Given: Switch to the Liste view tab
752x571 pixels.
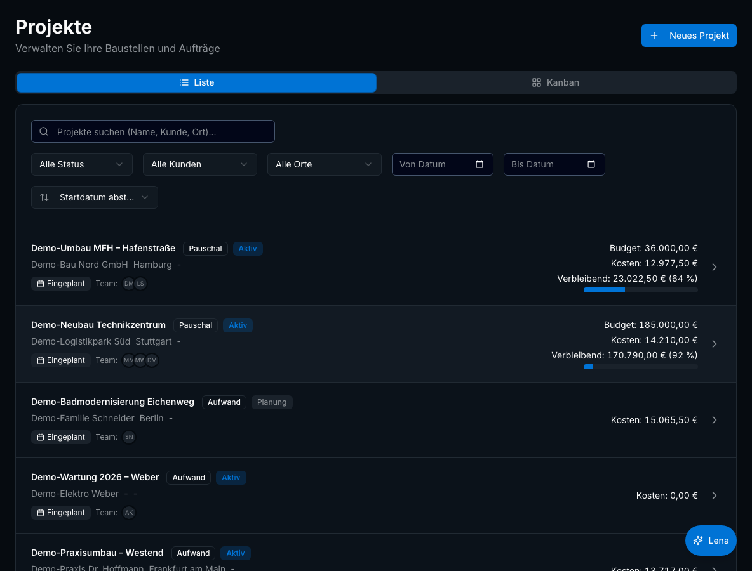Looking at the screenshot, I should 197,82.
